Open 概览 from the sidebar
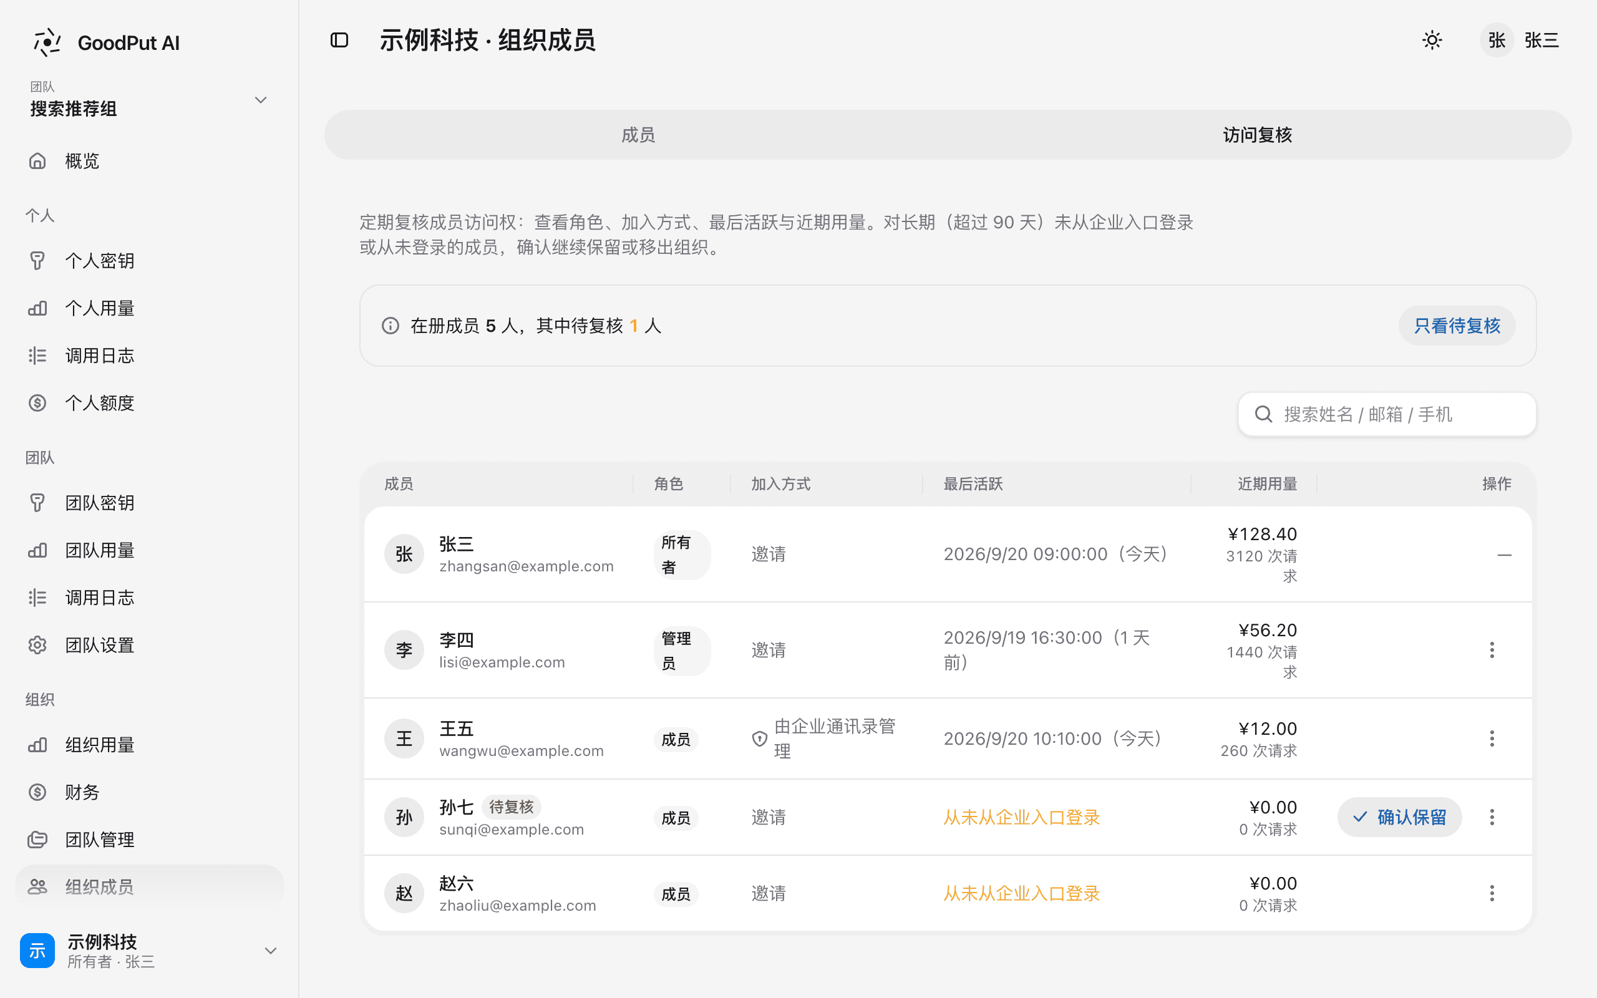The width and height of the screenshot is (1597, 998). (x=149, y=161)
